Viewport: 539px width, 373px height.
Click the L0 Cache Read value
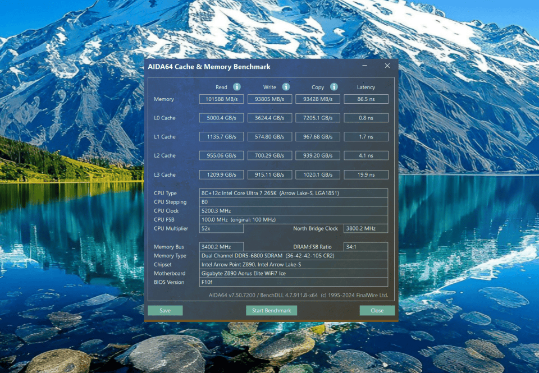coord(221,118)
